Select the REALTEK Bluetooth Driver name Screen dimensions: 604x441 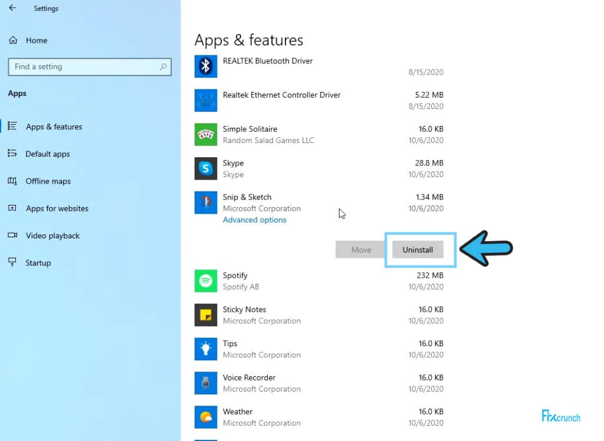coord(268,61)
